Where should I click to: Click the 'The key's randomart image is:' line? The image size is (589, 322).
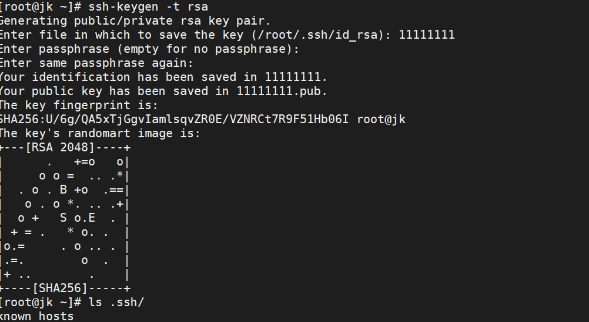click(100, 134)
